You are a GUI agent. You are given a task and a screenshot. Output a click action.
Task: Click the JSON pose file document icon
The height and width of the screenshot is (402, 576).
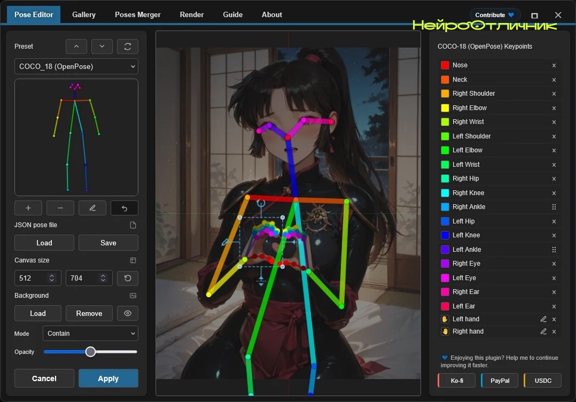point(133,225)
